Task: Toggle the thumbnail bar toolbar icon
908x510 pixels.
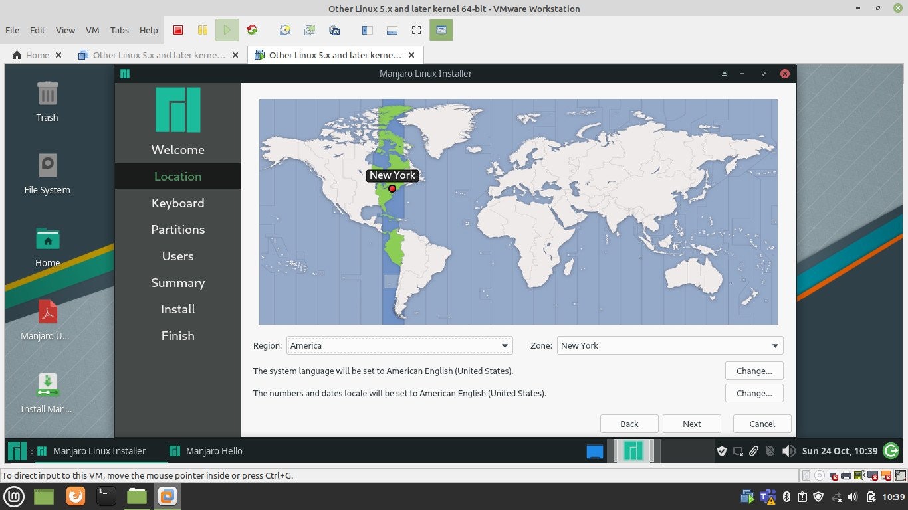Action: point(392,30)
